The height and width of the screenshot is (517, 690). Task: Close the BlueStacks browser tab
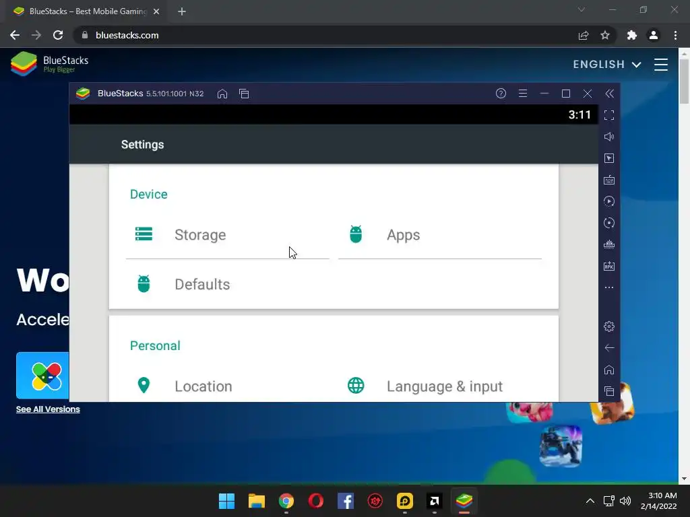[x=156, y=11]
